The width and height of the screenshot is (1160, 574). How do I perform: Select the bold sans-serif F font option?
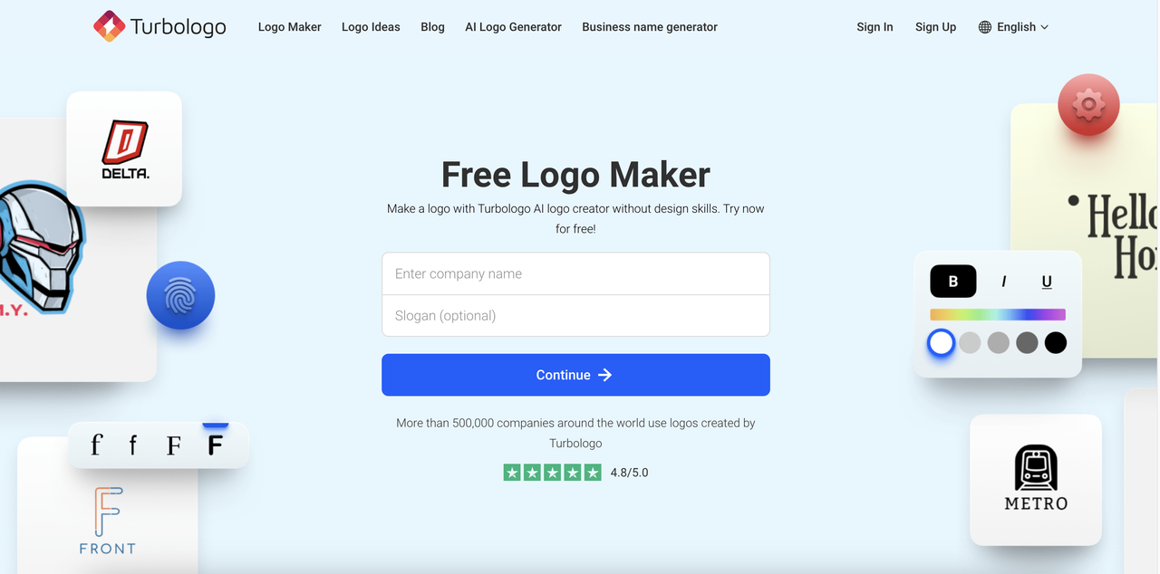coord(215,445)
